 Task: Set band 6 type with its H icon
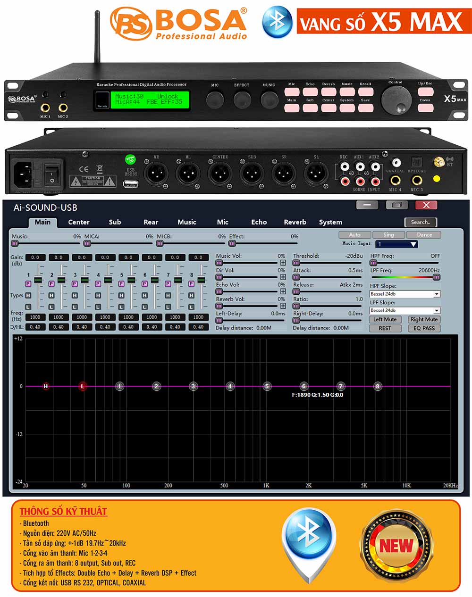point(144,295)
